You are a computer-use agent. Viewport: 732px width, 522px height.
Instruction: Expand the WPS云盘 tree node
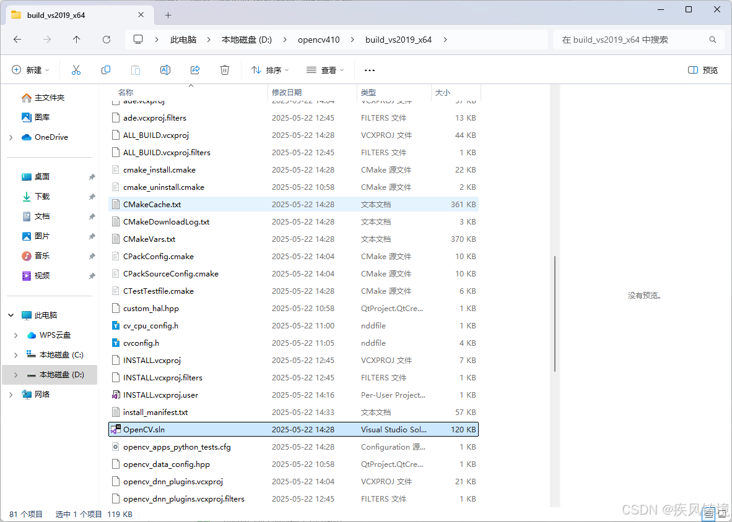[x=16, y=335]
